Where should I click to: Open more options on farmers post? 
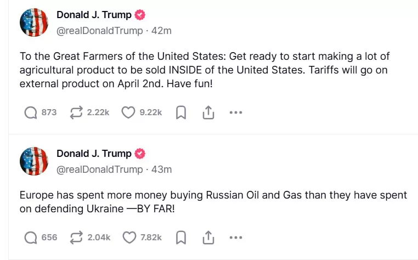tap(235, 112)
